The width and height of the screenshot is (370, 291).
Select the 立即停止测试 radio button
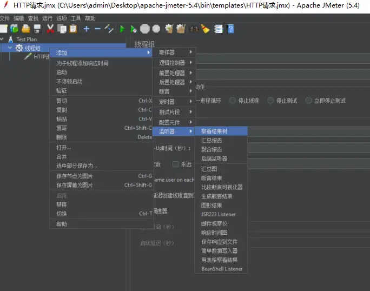309,101
